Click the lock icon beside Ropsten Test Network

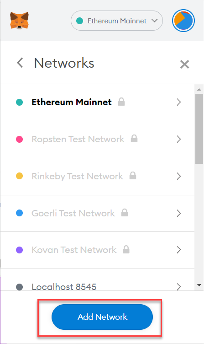tap(134, 139)
